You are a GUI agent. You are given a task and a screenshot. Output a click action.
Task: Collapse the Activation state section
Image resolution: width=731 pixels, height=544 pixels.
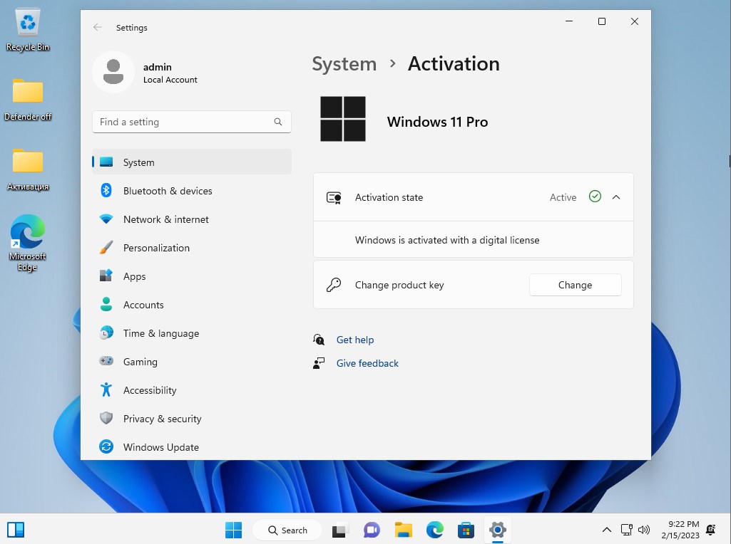pyautogui.click(x=616, y=197)
